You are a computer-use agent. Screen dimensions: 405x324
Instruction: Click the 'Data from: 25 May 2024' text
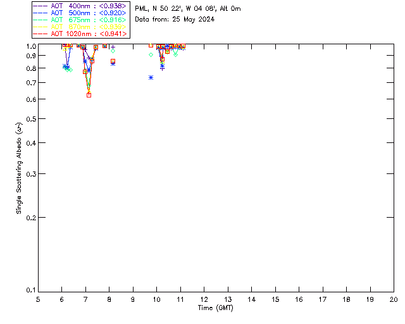pos(175,20)
